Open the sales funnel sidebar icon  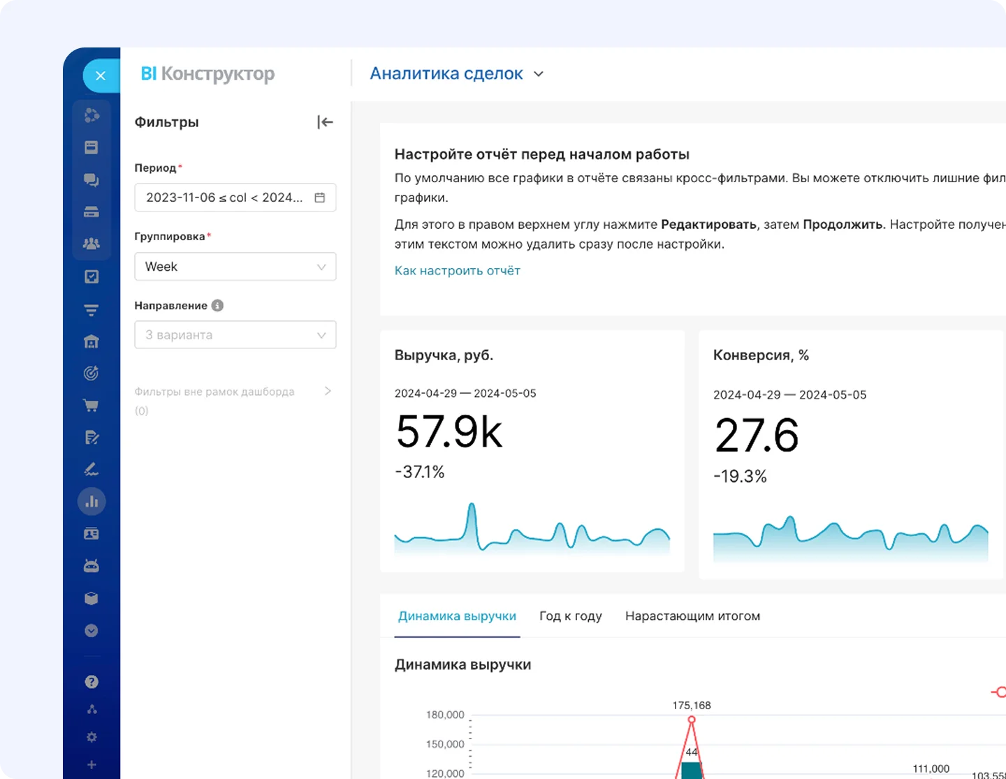point(92,309)
